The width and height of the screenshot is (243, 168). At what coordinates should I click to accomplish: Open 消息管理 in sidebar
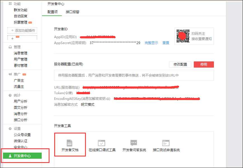tap(20, 53)
